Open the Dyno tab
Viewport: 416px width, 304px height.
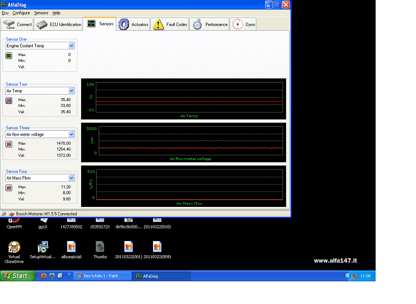[x=244, y=24]
